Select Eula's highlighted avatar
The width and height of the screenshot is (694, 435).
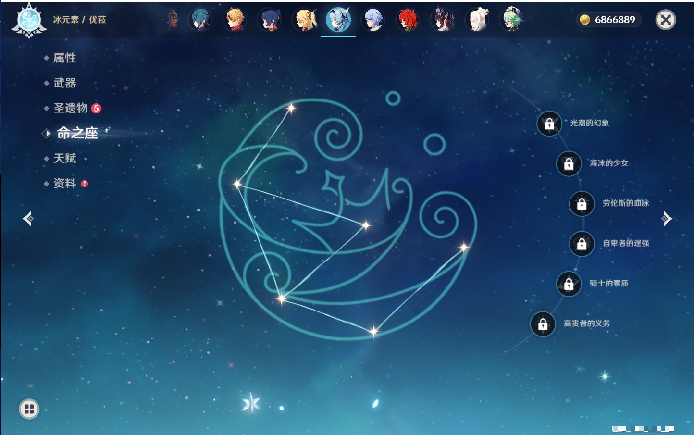pyautogui.click(x=338, y=20)
